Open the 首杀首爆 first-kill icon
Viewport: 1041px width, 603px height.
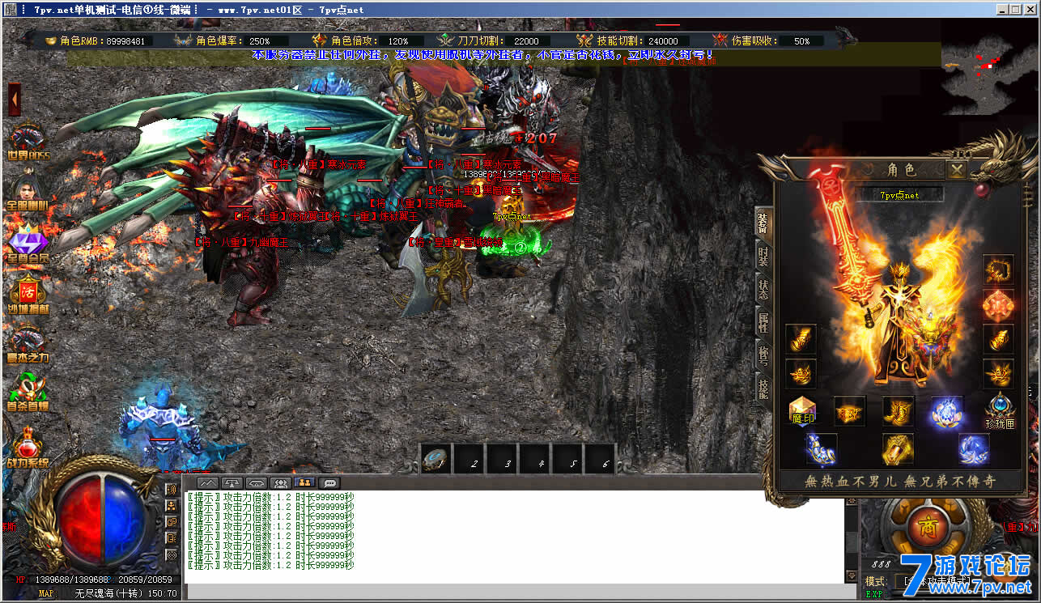28,393
